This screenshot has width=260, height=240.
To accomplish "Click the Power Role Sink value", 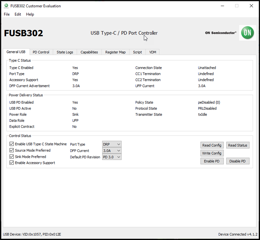I will 75,114.
